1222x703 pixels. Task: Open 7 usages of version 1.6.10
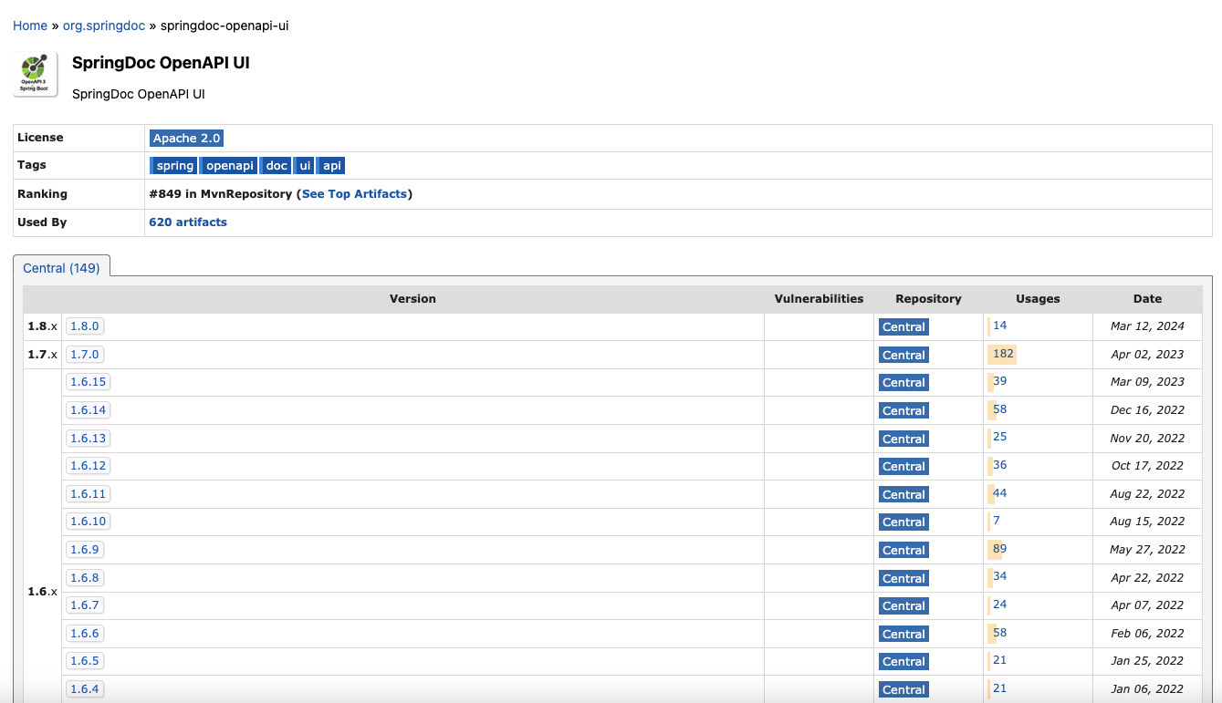point(997,521)
